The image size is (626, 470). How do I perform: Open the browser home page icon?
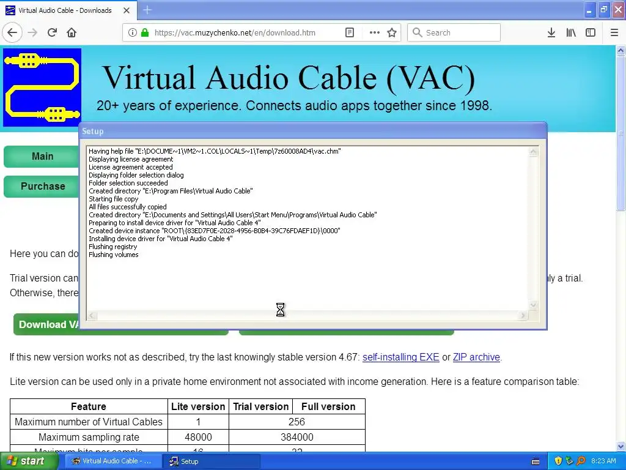[x=72, y=32]
